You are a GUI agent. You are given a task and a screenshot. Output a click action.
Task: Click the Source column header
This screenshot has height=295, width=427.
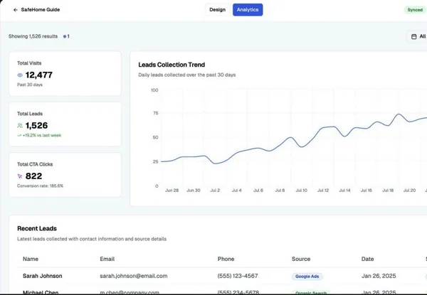[x=301, y=259]
